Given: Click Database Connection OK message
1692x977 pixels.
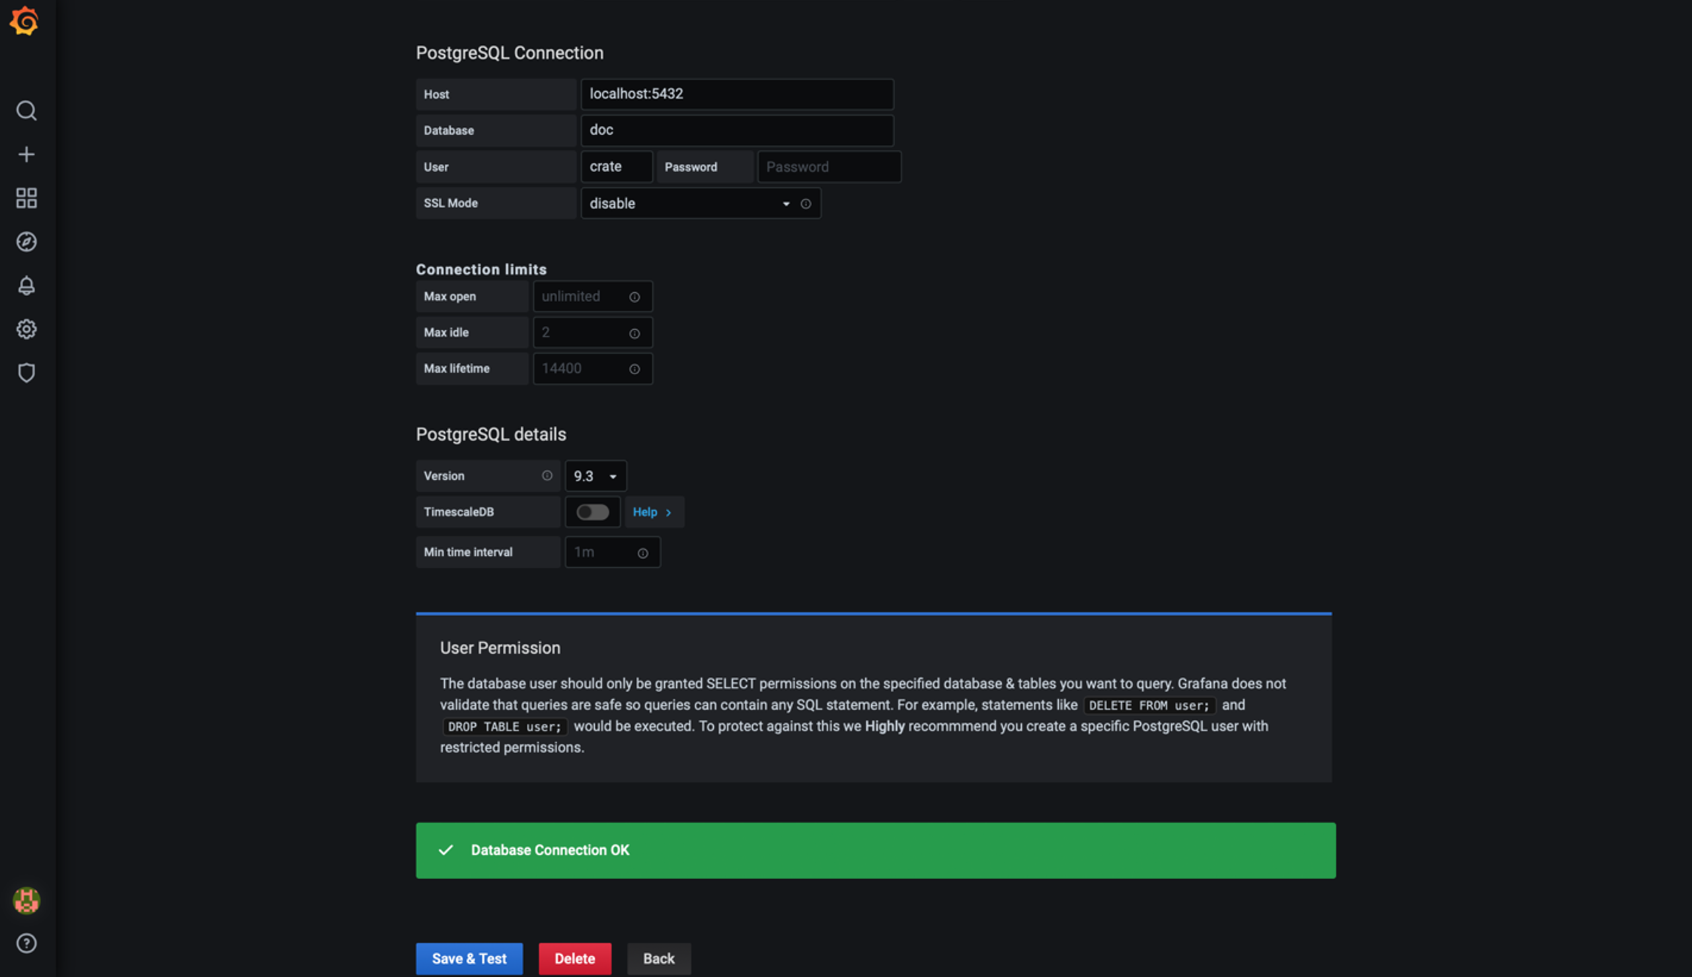Looking at the screenshot, I should click(550, 850).
